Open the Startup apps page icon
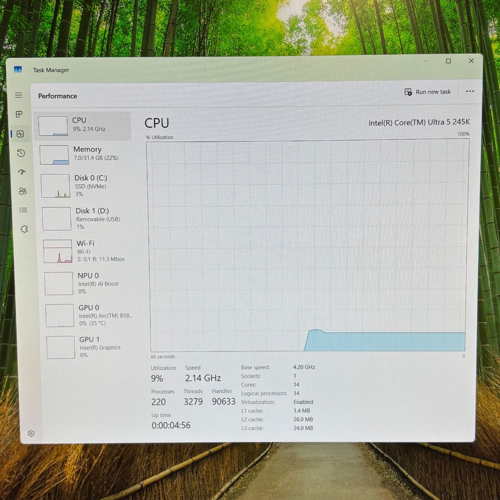 (22, 172)
